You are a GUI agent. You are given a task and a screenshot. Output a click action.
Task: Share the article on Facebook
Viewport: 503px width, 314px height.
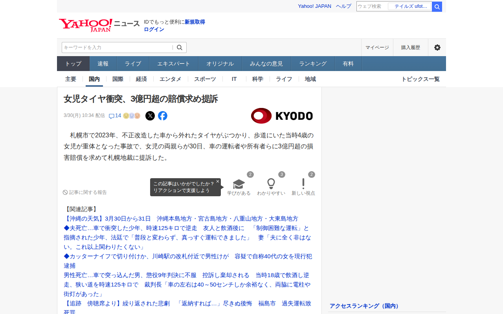point(163,116)
